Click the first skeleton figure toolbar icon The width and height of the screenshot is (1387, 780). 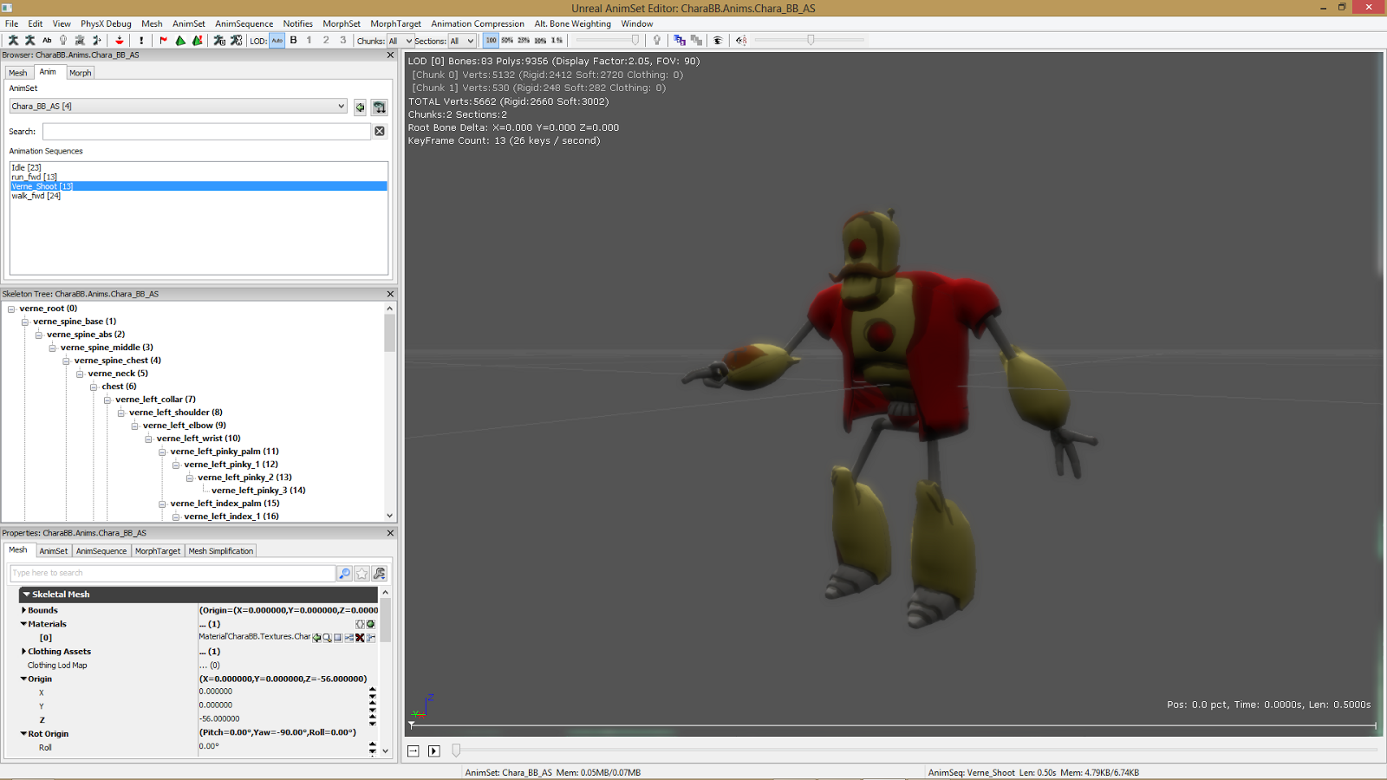point(13,41)
